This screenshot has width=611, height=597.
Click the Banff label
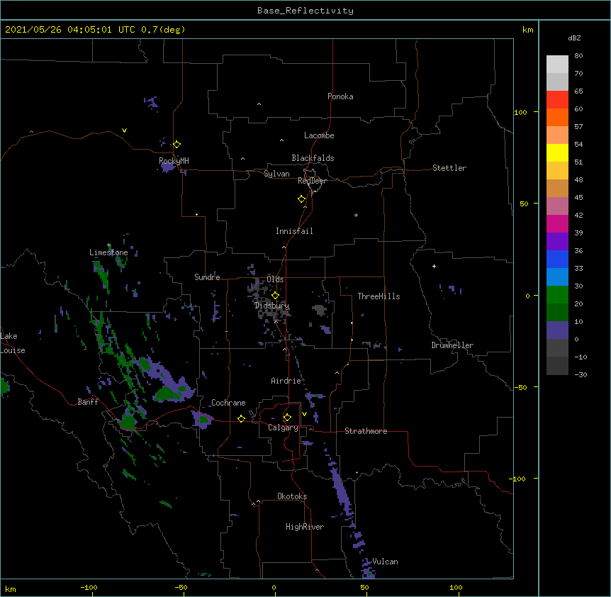point(88,402)
